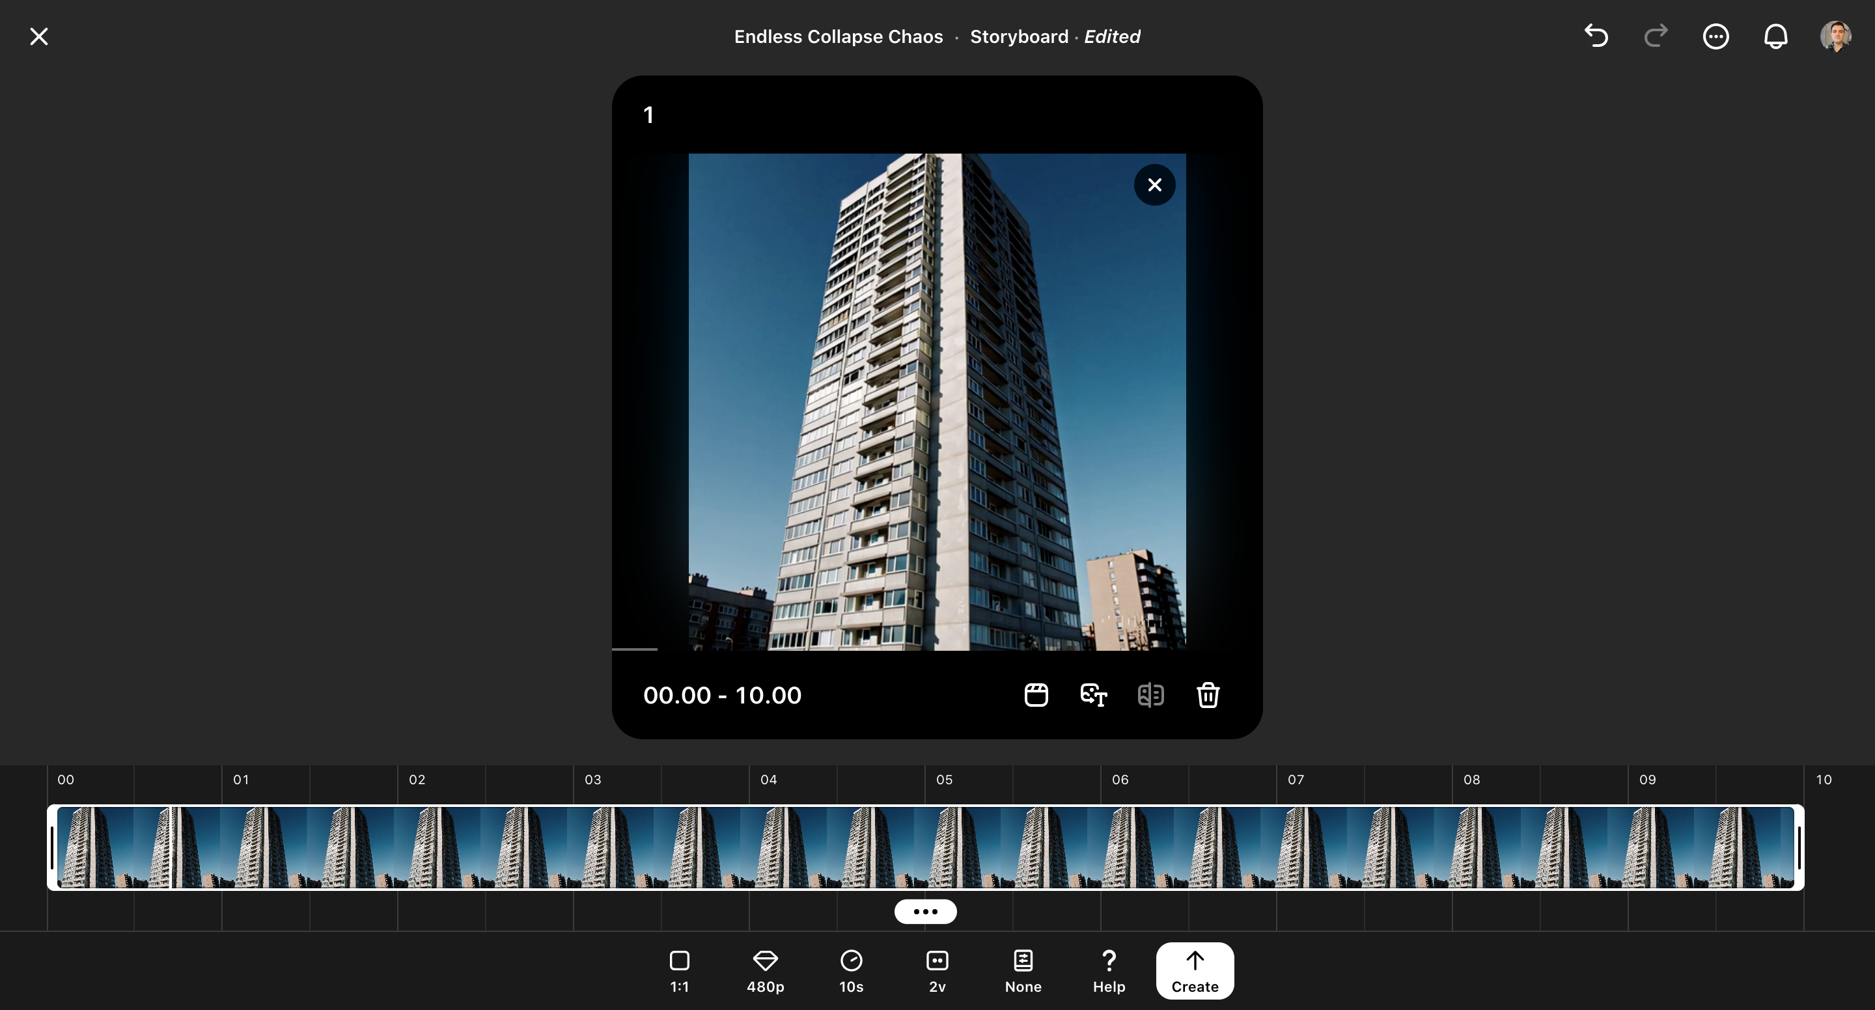1875x1010 pixels.
Task: Click the tower image preview on card 1
Action: 937,402
